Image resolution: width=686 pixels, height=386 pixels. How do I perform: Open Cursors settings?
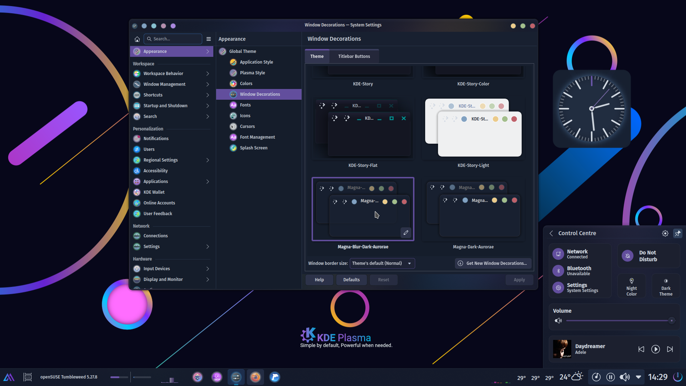[259, 127]
